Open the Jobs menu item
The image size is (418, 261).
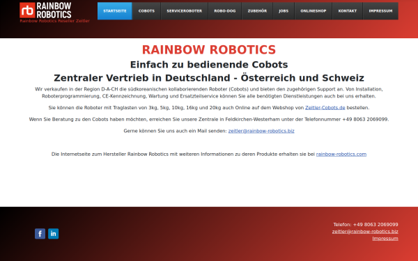284,11
